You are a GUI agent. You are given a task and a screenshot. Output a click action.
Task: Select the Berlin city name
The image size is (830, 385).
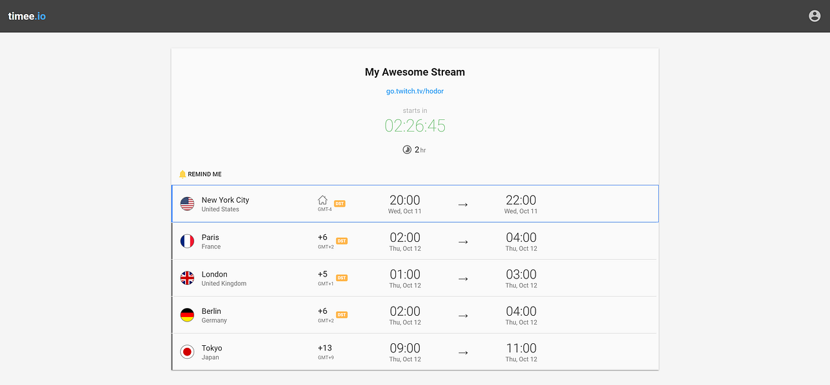(211, 311)
